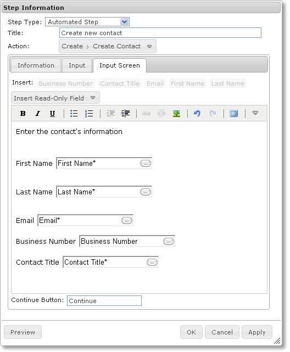Click the Continue Button text field

[x=104, y=301]
